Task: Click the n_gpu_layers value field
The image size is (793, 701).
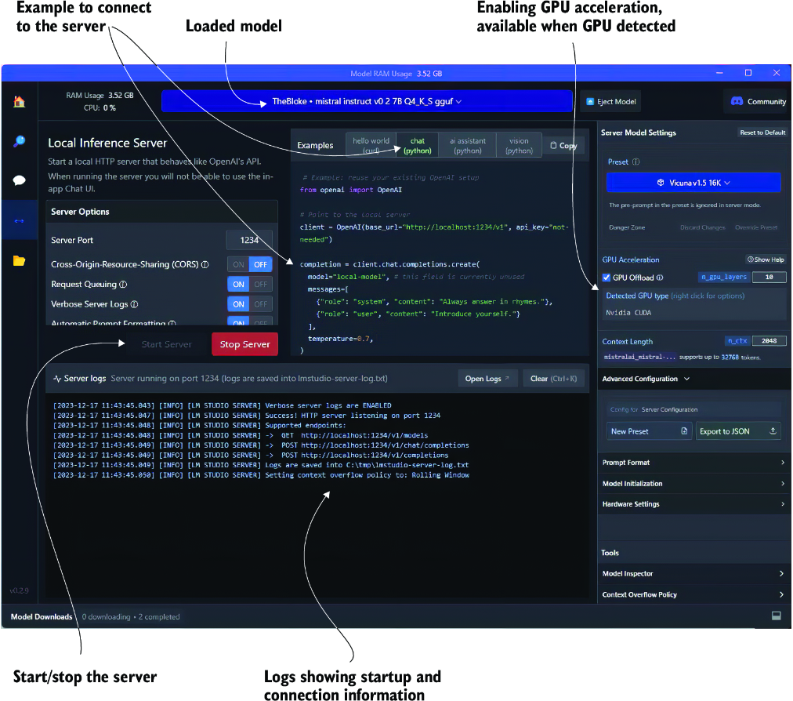Action: pyautogui.click(x=769, y=277)
